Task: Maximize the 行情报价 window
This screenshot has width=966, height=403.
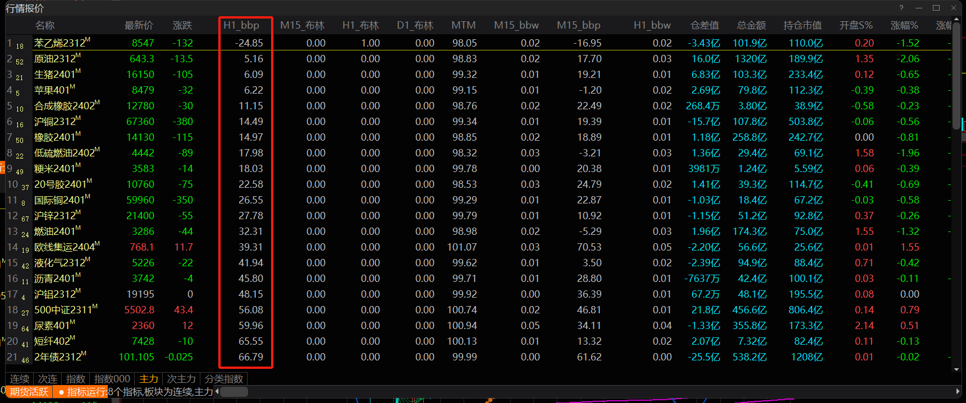Action: pos(936,8)
